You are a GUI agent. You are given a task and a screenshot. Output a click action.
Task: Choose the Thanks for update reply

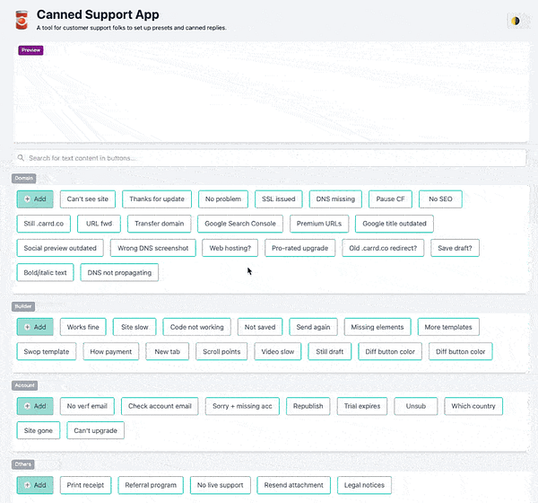[157, 199]
